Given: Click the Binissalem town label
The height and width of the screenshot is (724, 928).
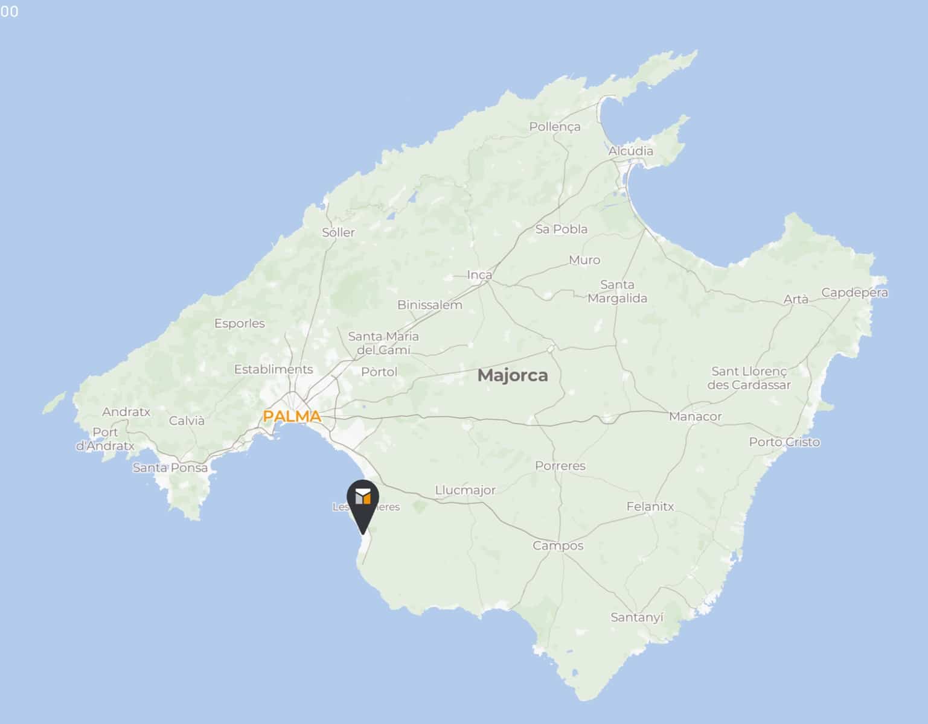Looking at the screenshot, I should pos(430,305).
